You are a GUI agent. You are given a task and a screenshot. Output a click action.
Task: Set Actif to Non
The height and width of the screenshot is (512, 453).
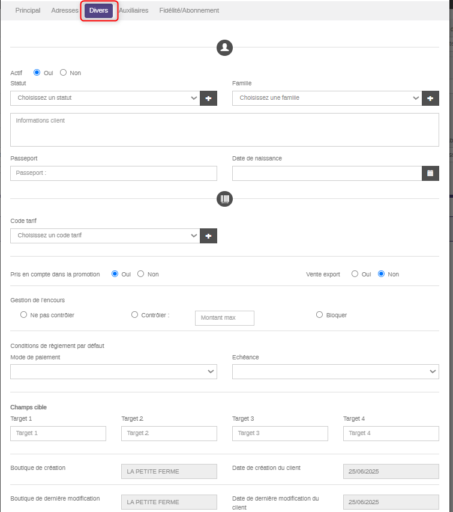point(64,73)
